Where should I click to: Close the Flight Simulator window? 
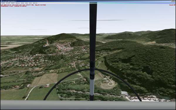coord(175,1)
